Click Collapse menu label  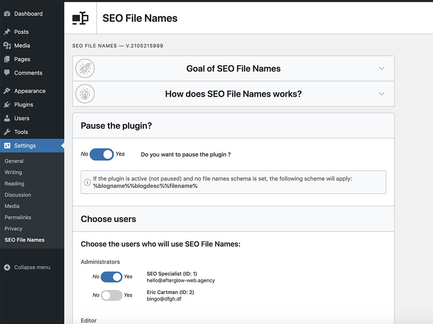click(32, 267)
